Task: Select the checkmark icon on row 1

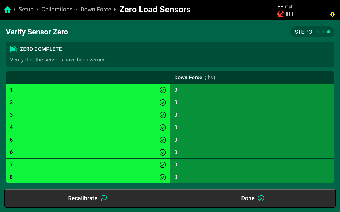Action: pyautogui.click(x=163, y=90)
